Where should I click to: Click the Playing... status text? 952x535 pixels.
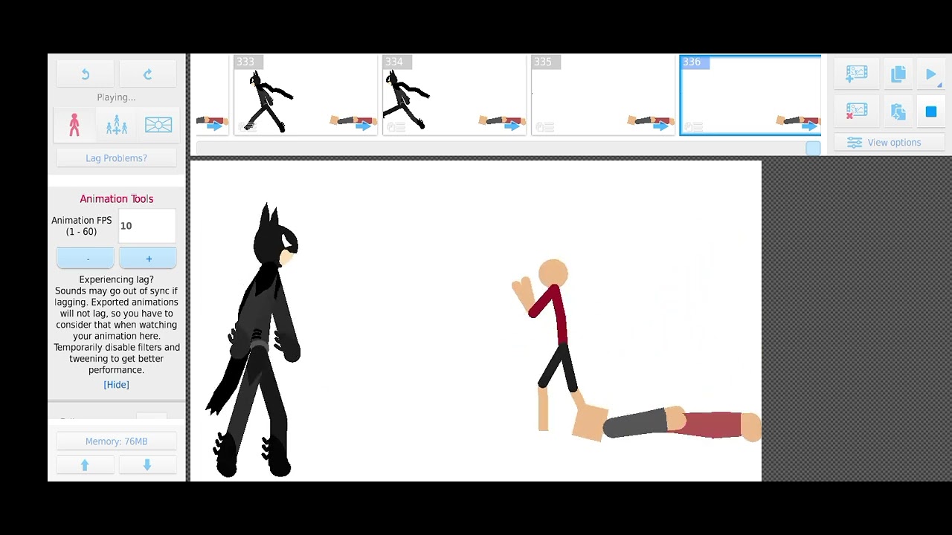pyautogui.click(x=116, y=97)
